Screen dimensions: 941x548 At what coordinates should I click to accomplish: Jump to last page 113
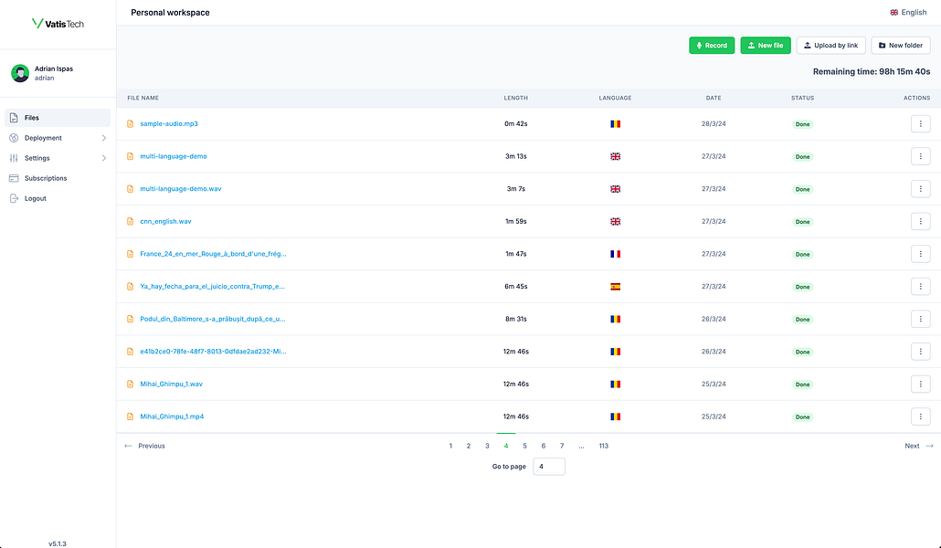pyautogui.click(x=604, y=446)
